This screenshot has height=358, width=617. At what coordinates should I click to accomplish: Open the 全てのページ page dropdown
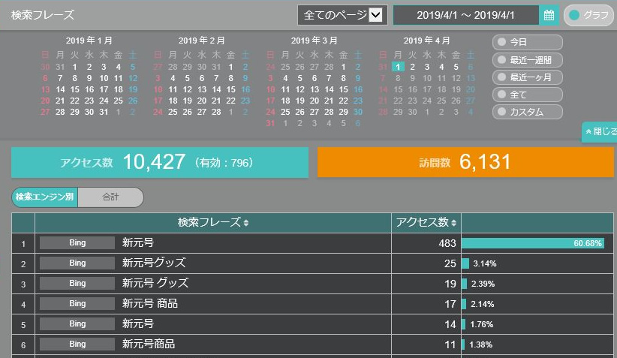342,15
